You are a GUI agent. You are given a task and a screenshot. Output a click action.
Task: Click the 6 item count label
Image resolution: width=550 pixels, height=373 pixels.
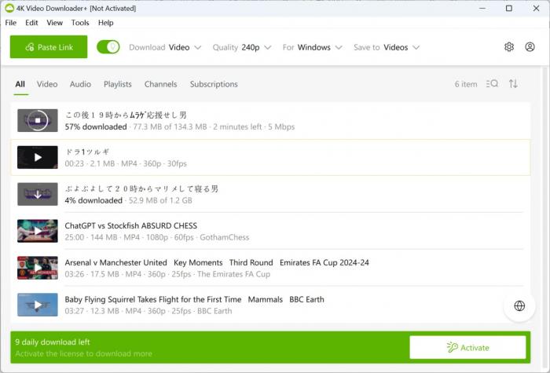(x=466, y=84)
